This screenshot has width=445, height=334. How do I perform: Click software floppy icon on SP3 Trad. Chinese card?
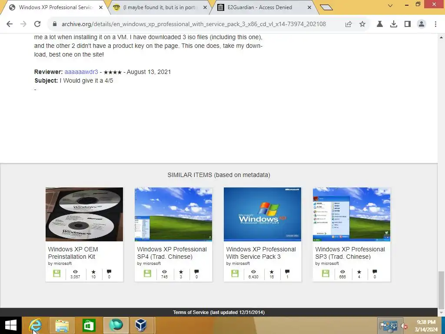click(x=325, y=274)
